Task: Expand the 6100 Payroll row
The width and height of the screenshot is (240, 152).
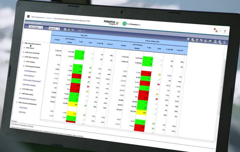Action: coord(23,47)
